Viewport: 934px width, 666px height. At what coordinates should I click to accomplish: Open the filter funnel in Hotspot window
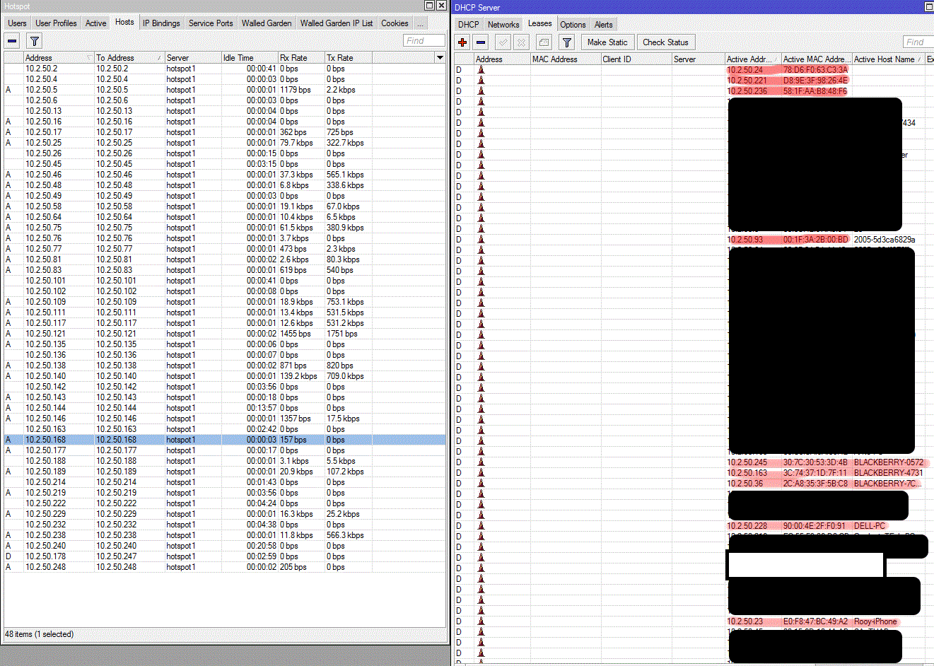[x=34, y=41]
